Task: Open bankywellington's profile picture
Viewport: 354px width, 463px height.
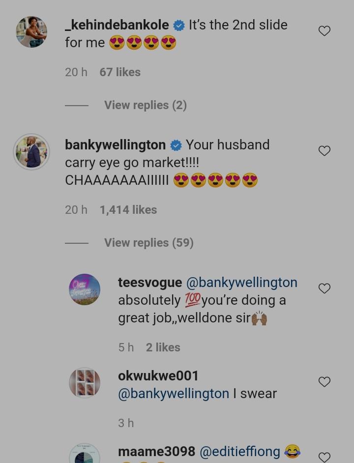Action: (31, 152)
